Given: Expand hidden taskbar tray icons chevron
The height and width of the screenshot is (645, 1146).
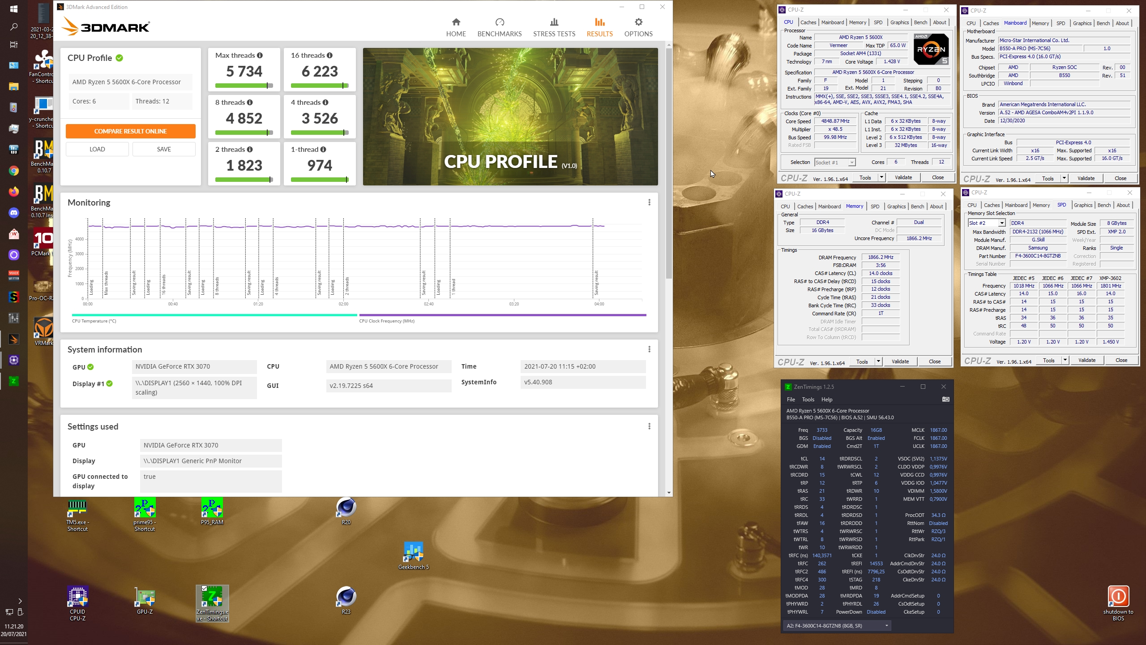Looking at the screenshot, I should pyautogui.click(x=20, y=601).
